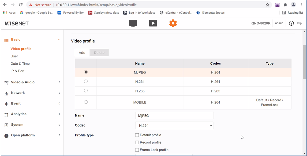Bookmark this page with star icon
Viewport: 307px width, 156px height.
[x=267, y=5]
